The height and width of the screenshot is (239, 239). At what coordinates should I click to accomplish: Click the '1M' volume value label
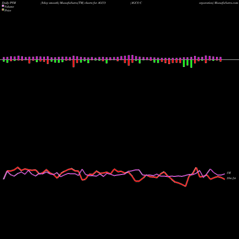[228, 173]
